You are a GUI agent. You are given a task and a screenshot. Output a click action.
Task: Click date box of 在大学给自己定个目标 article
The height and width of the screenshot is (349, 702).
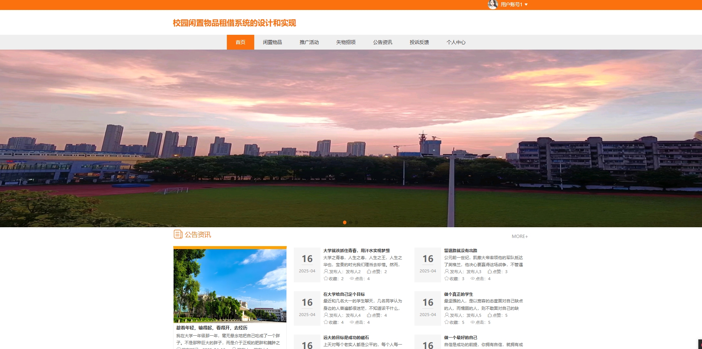pos(307,308)
